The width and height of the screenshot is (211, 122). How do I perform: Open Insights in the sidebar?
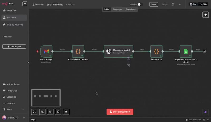pos(14,103)
